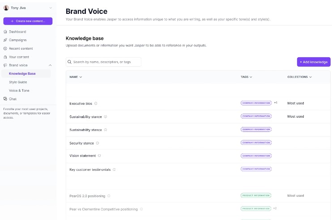Click the Your content icon
This screenshot has width=332, height=220.
tap(5, 57)
